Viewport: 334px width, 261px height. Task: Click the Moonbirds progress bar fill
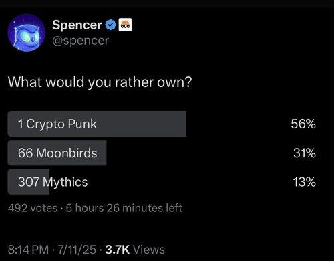(x=57, y=153)
